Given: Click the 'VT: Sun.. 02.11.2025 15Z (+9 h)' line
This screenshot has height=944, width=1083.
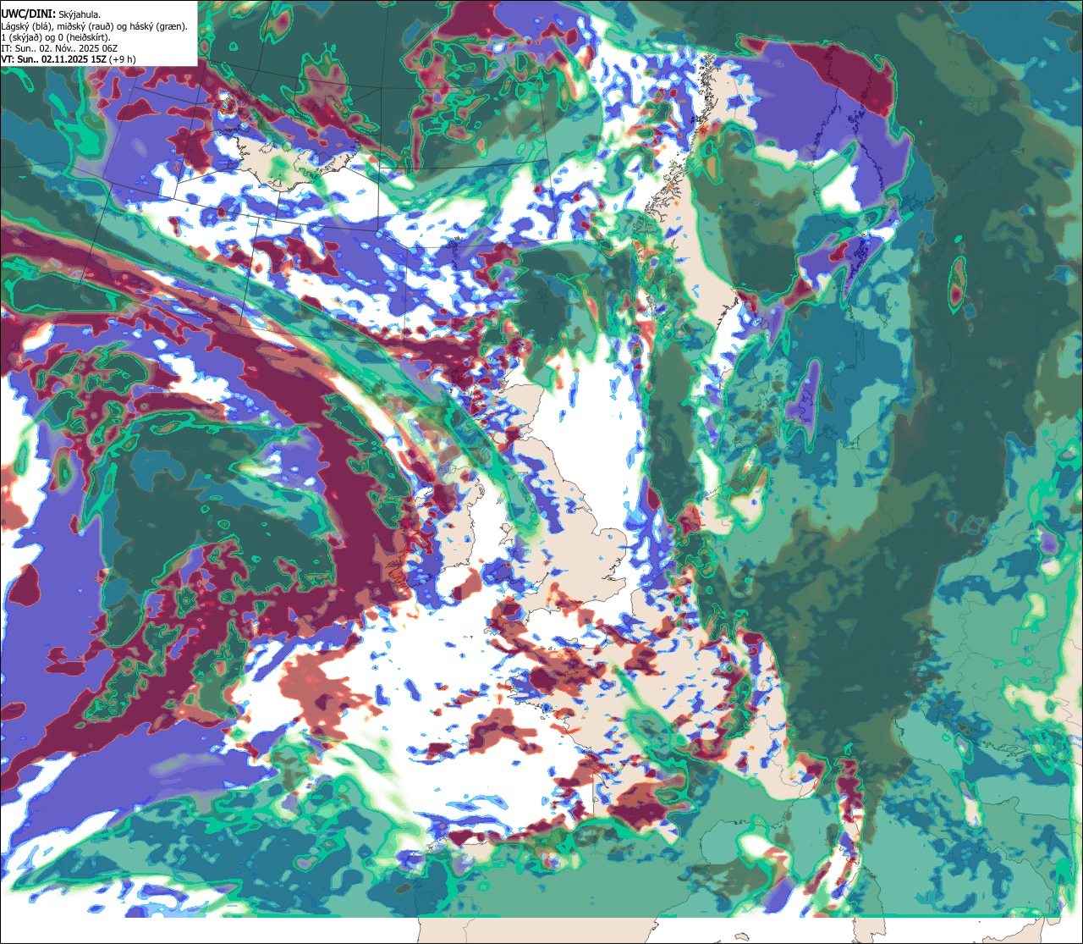Looking at the screenshot, I should tap(69, 59).
